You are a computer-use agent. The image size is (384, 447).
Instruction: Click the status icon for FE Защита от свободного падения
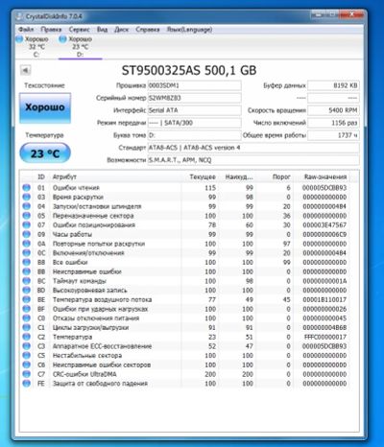(x=26, y=384)
